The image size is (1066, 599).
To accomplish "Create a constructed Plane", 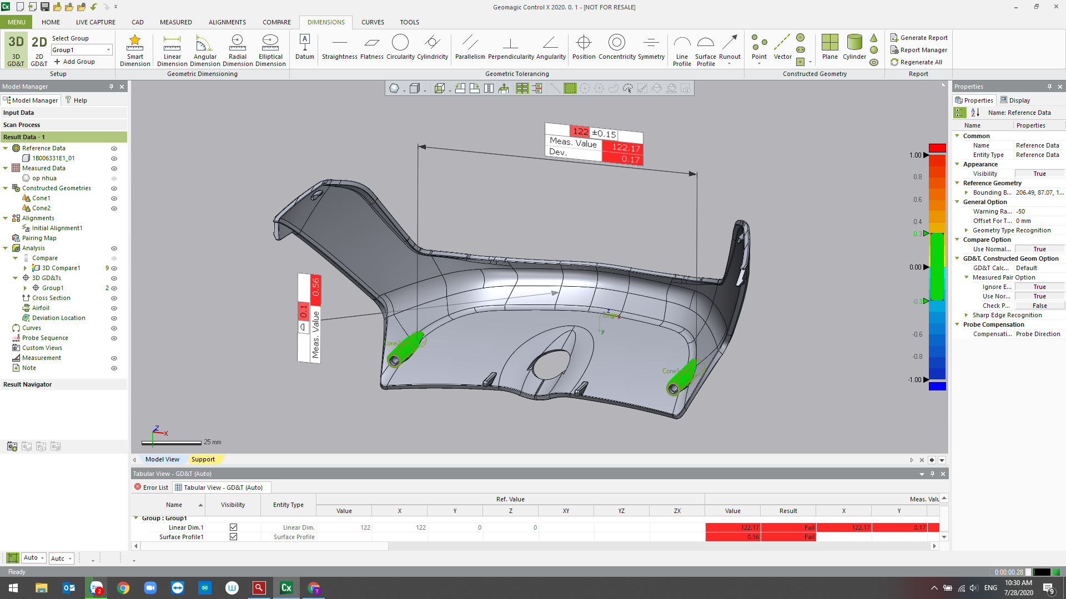I will [x=830, y=47].
